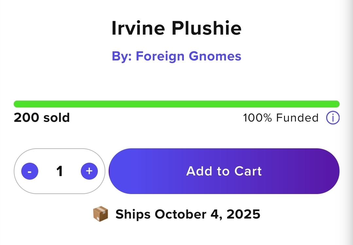
Task: Click the info icon beside 100% Funded
Action: click(333, 118)
